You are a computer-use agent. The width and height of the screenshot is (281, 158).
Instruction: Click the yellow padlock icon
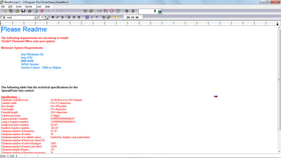133,11
